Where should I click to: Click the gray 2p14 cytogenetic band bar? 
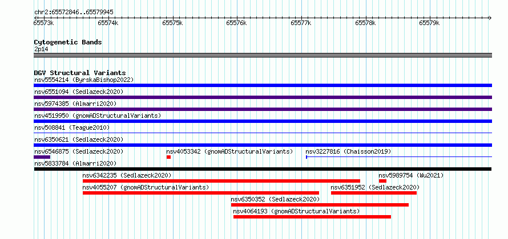click(263, 55)
